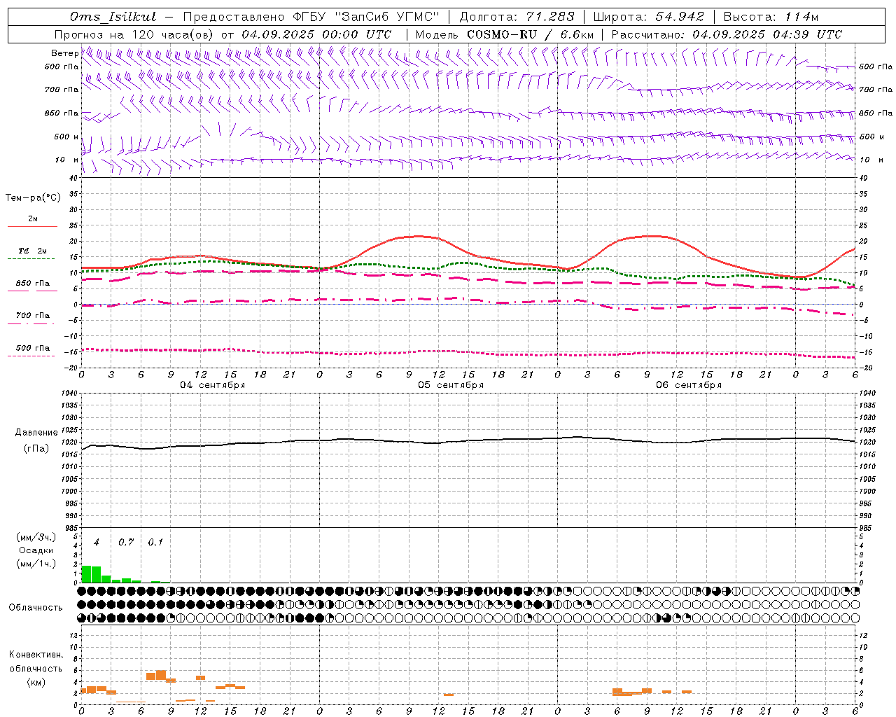Select the date label "06 сентября"
Screen dimensions: 896x717
pos(689,385)
